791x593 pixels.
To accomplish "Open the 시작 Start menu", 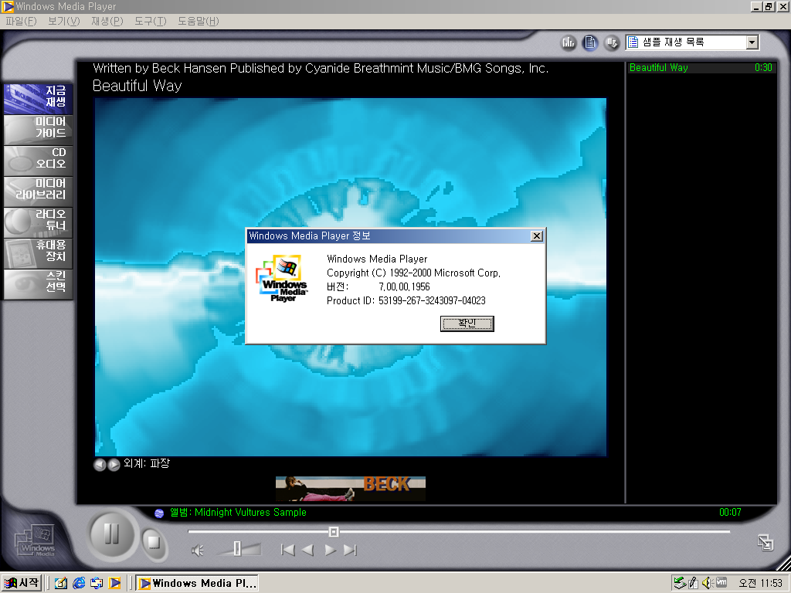I will tap(21, 583).
